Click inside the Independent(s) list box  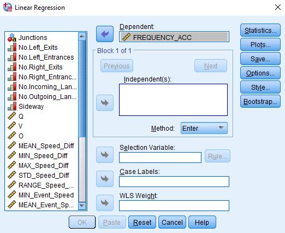[173, 100]
